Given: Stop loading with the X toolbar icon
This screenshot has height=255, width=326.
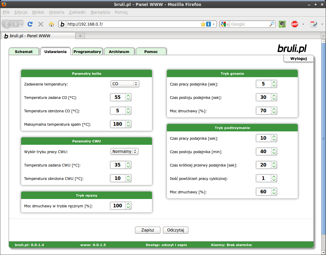Looking at the screenshot, I should 41,24.
